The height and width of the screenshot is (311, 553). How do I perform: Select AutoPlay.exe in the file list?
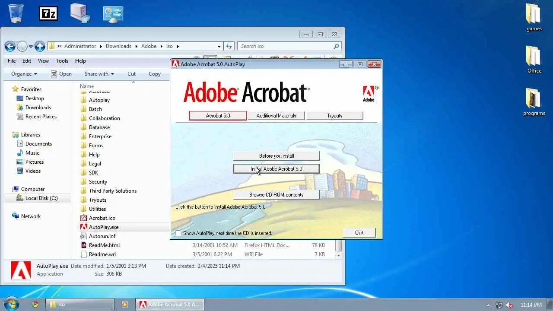tap(99, 227)
